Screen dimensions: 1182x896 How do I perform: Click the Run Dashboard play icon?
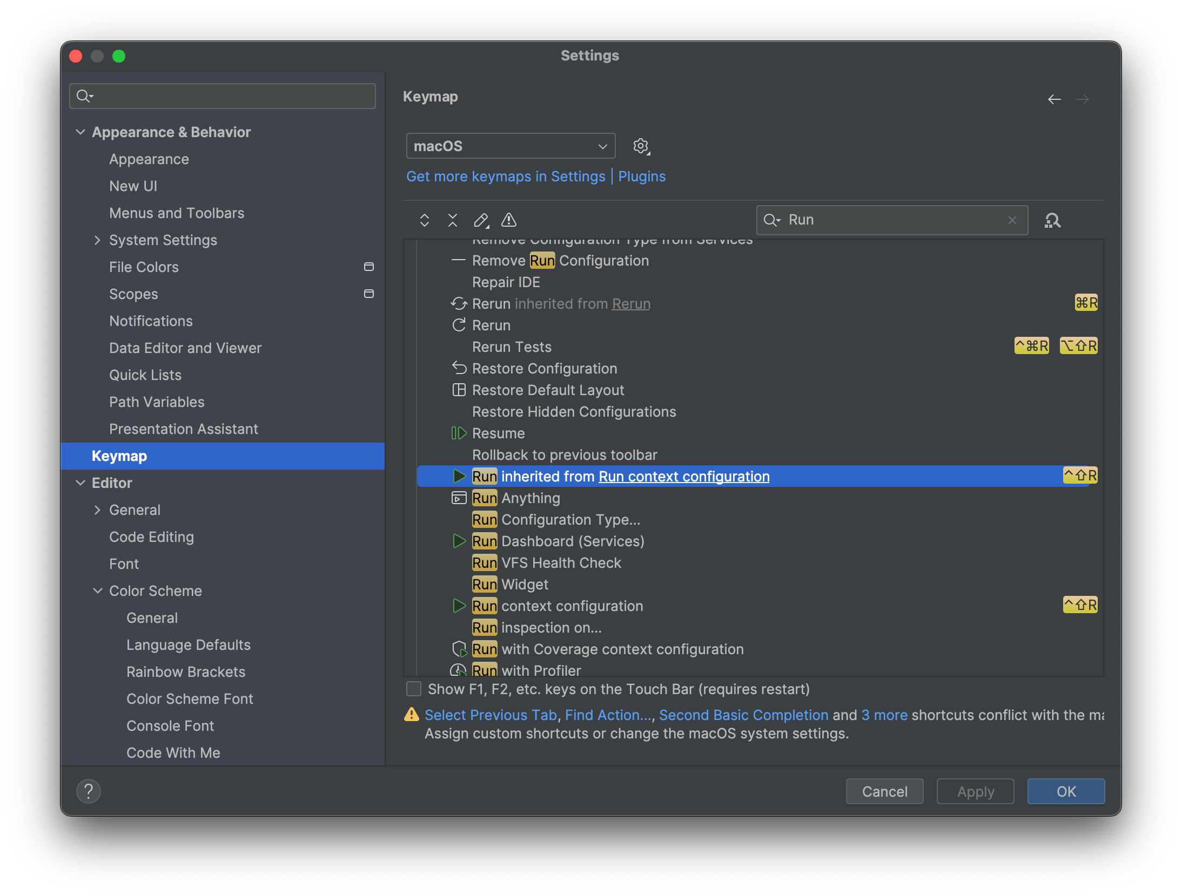[x=459, y=541]
